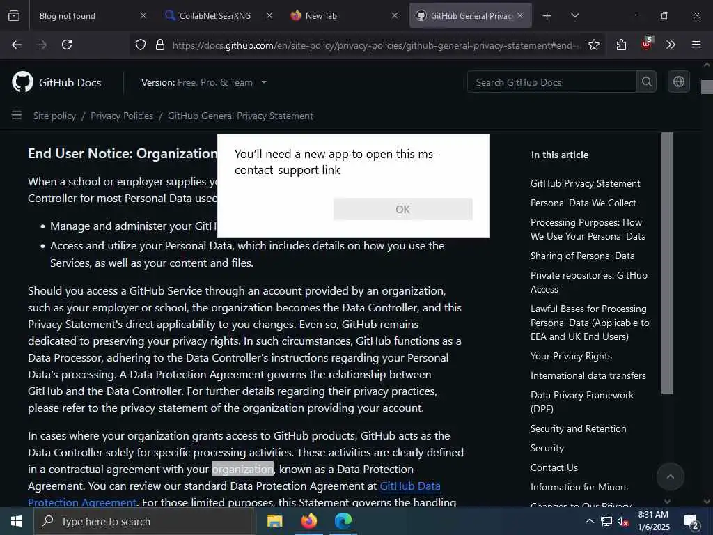The image size is (713, 535).
Task: Click the Search GitHub Docs field
Action: 551,82
